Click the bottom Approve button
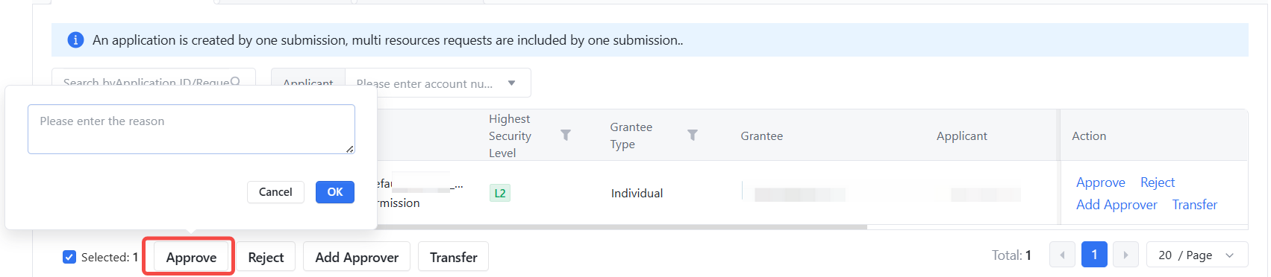This screenshot has width=1271, height=277. click(x=191, y=257)
